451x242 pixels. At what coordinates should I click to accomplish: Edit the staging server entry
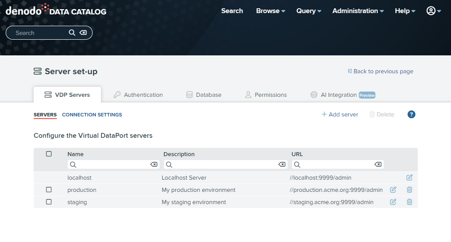[393, 202]
